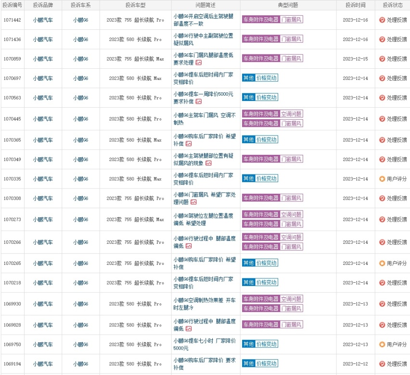Click the 投诉状态 column header

coord(393,5)
